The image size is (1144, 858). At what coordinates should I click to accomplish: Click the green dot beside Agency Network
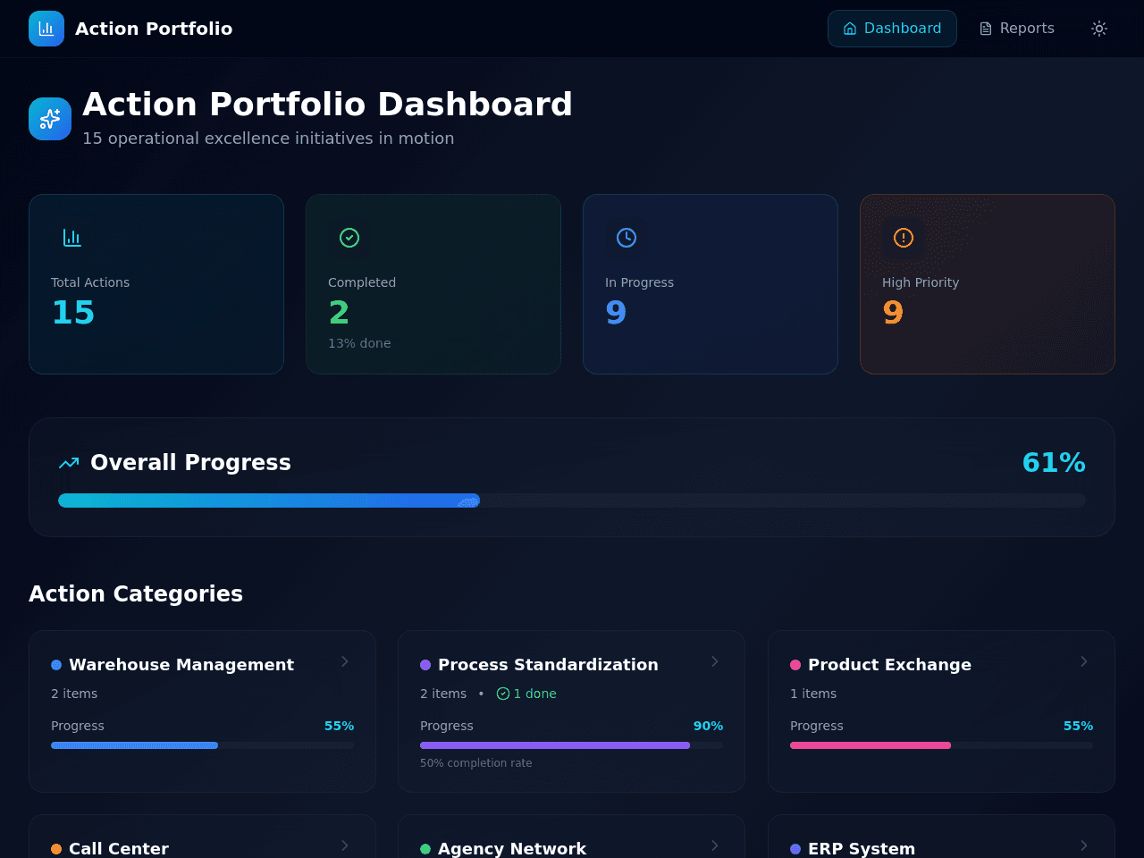pos(425,849)
